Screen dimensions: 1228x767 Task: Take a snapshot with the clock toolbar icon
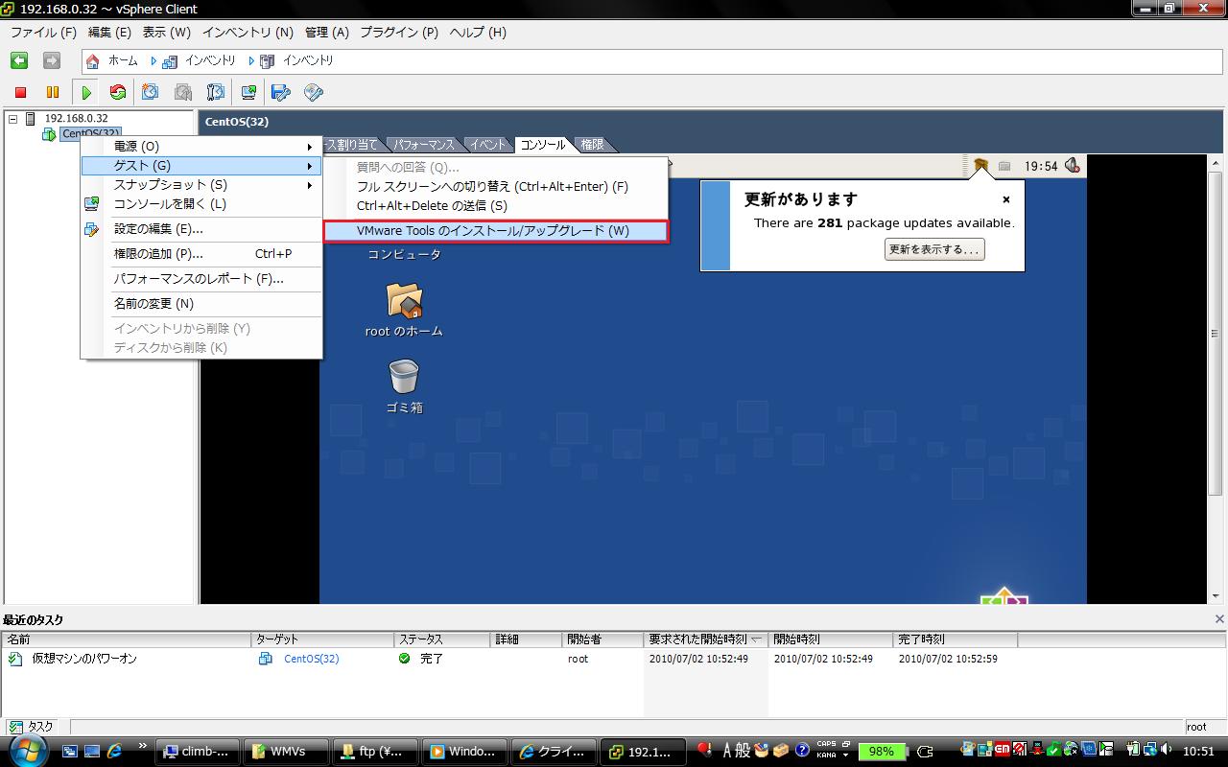(151, 92)
